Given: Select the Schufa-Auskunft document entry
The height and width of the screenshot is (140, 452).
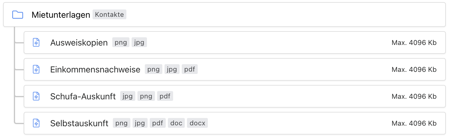Looking at the screenshot, I should tap(83, 96).
